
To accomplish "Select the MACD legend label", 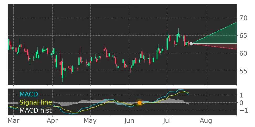I will 29,94.
